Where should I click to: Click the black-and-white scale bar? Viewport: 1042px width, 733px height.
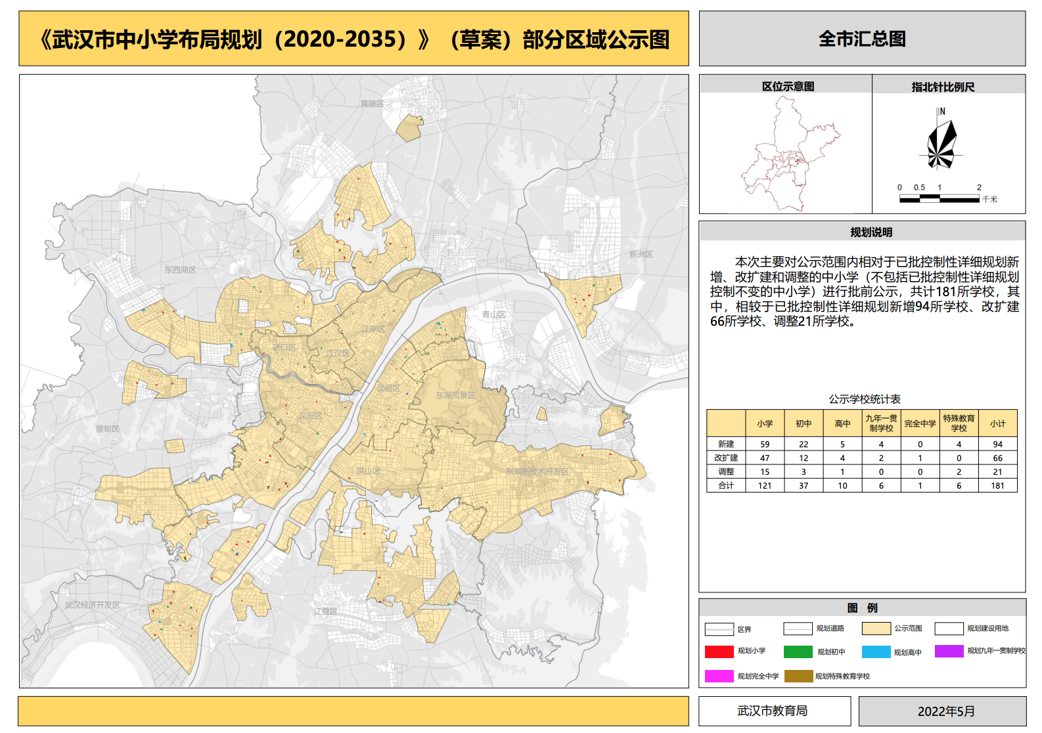940,198
